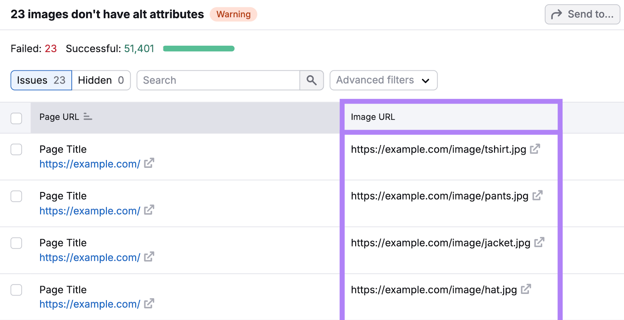Click the tshirt.jpg image URL
This screenshot has width=624, height=320.
click(x=438, y=149)
